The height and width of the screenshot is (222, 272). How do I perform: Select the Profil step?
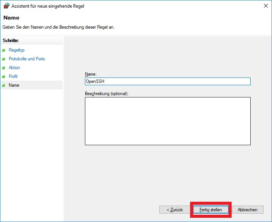coord(13,76)
